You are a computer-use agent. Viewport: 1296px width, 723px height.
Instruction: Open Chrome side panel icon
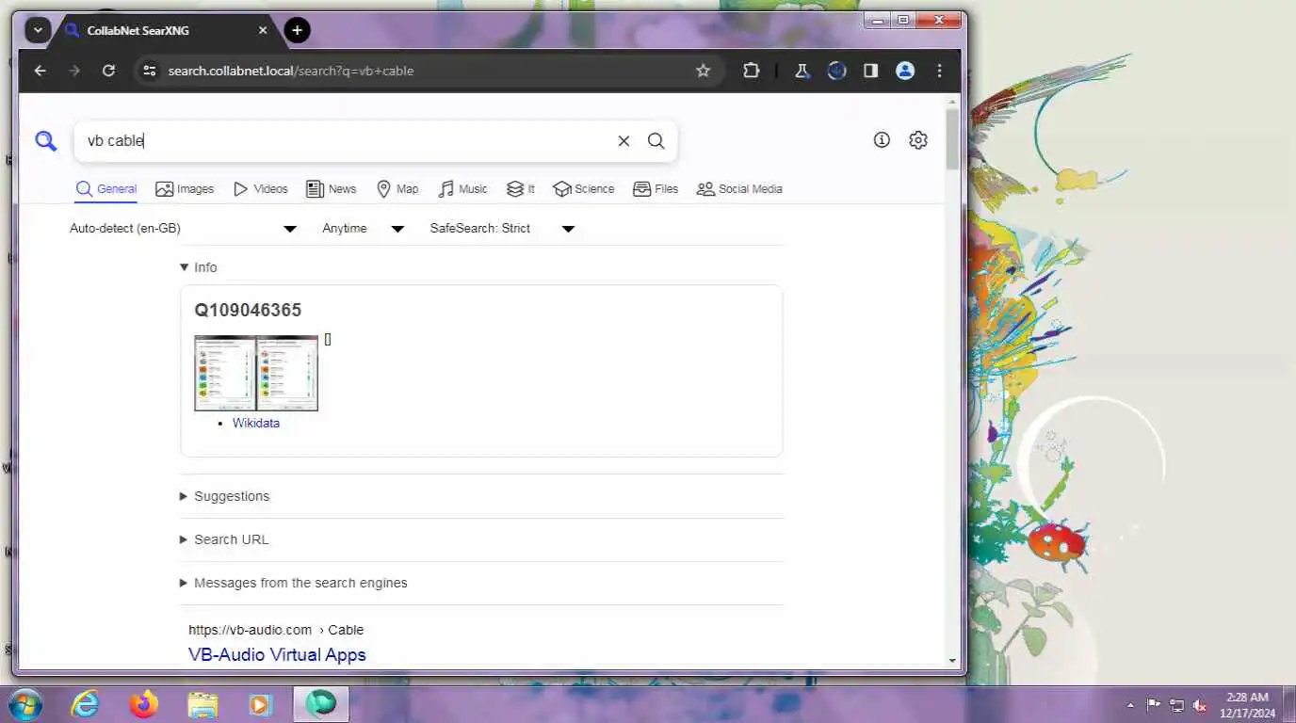[871, 71]
